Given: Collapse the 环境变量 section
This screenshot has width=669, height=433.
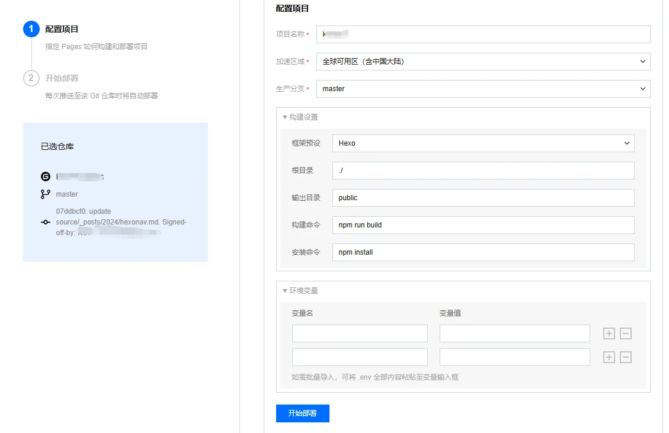Looking at the screenshot, I should (x=300, y=291).
